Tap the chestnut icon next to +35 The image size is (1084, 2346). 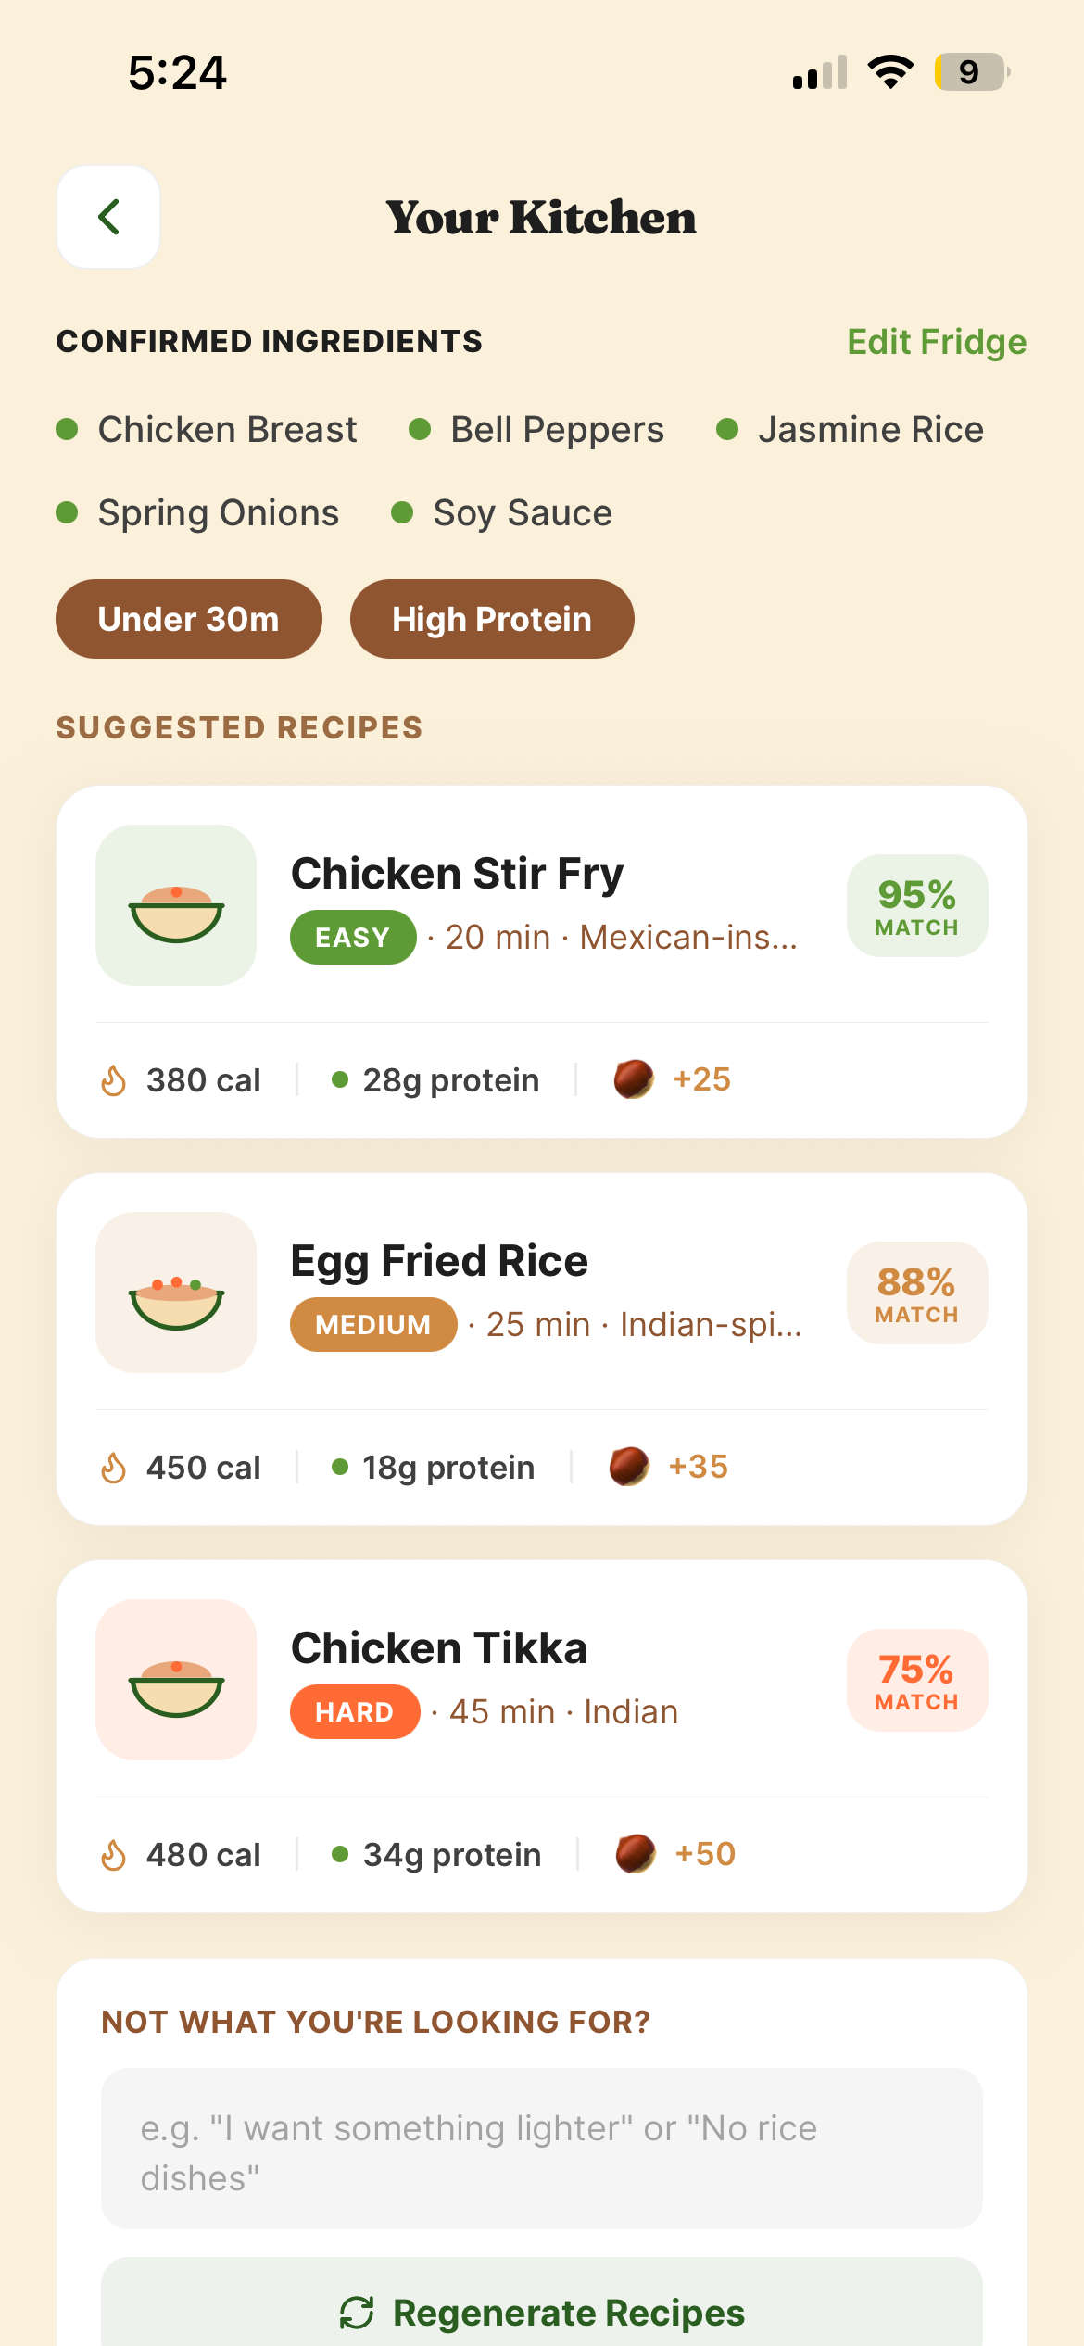(629, 1467)
